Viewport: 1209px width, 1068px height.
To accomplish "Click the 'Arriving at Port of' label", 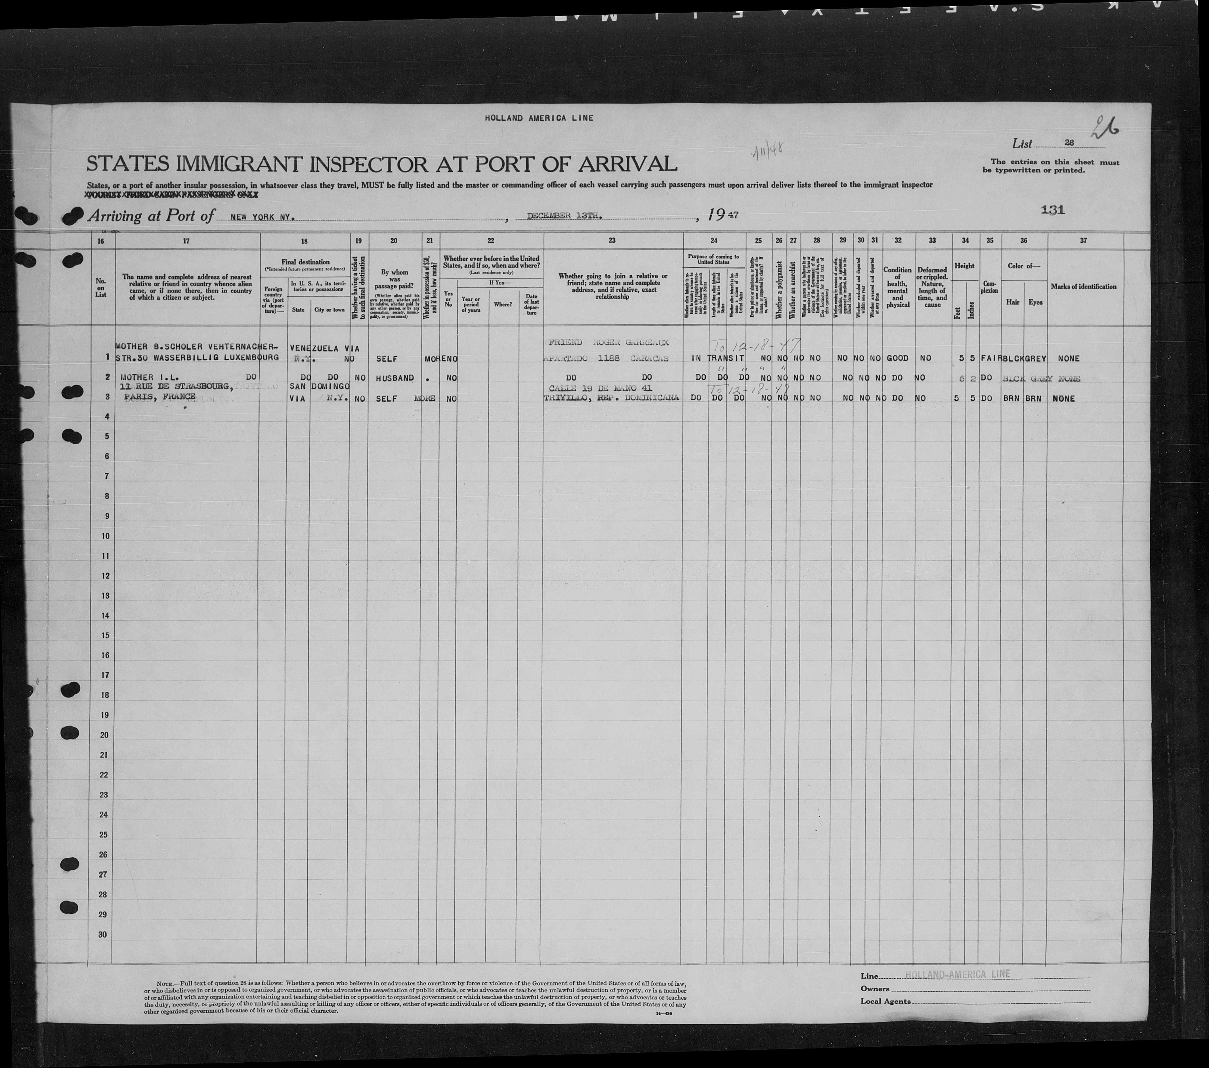I will pos(150,216).
